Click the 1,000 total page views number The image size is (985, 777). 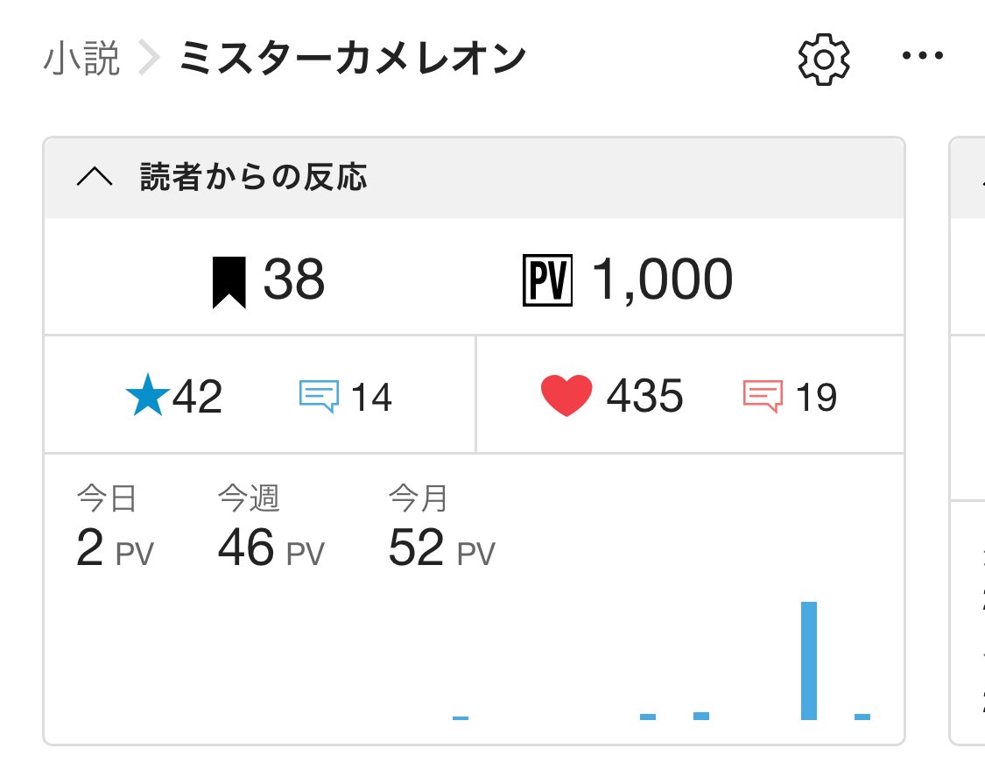663,281
